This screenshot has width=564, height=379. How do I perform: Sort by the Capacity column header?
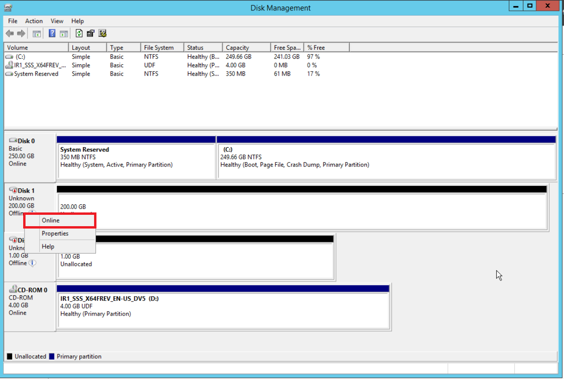click(237, 48)
